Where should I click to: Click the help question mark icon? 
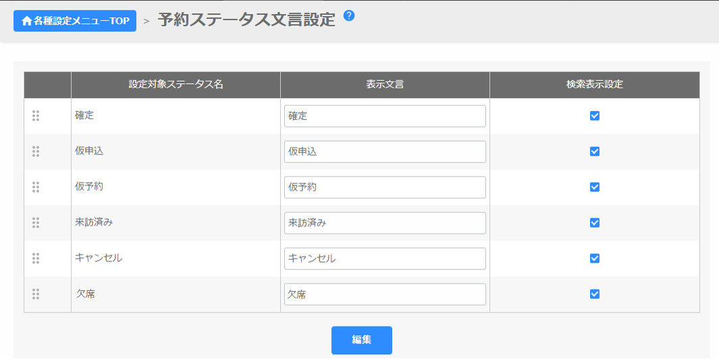(x=349, y=15)
